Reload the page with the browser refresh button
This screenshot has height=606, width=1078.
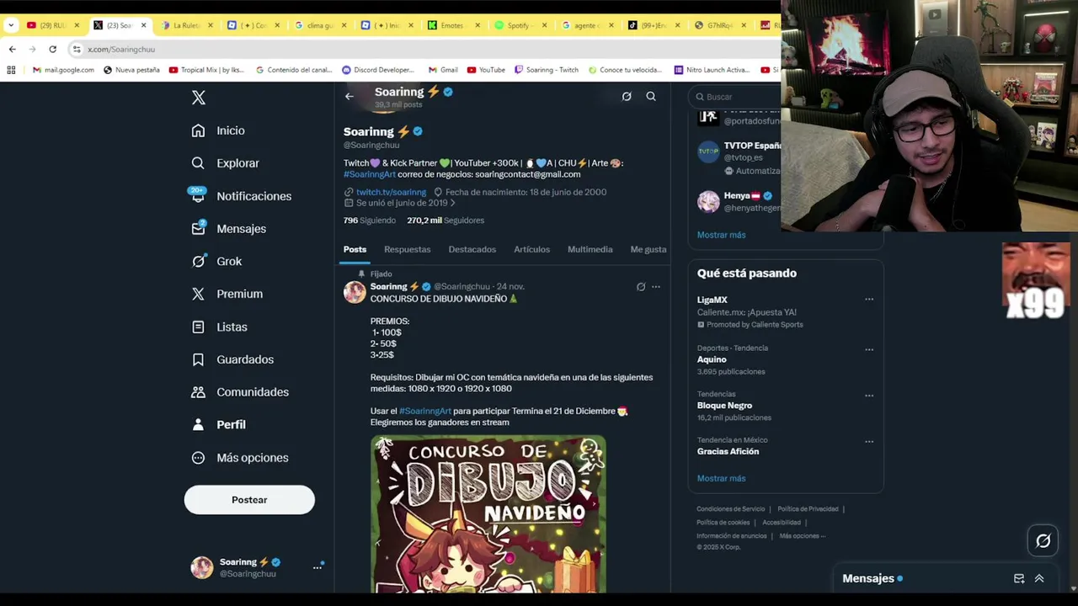point(52,49)
